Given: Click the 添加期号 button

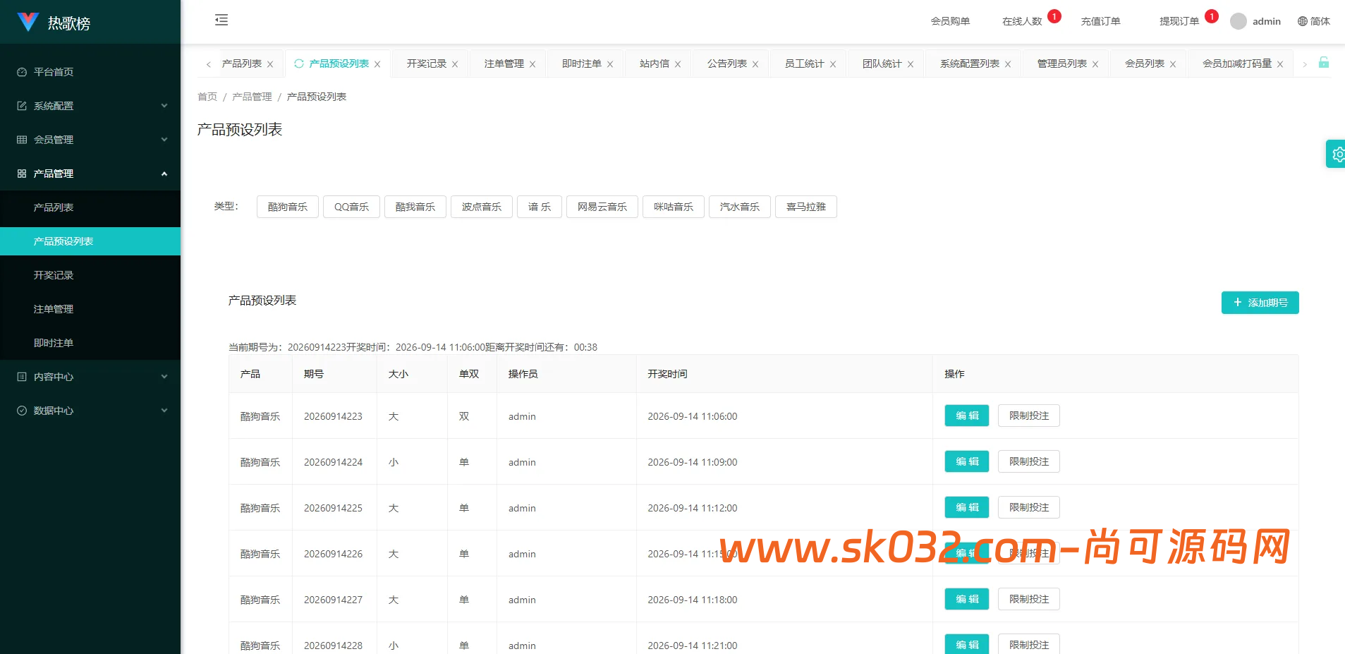Looking at the screenshot, I should 1260,303.
